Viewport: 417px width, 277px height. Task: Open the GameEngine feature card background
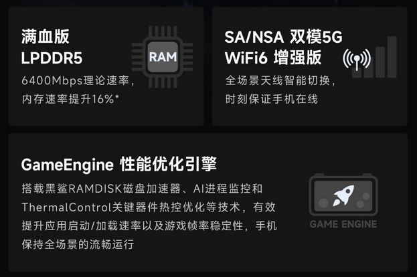[x=208, y=203]
